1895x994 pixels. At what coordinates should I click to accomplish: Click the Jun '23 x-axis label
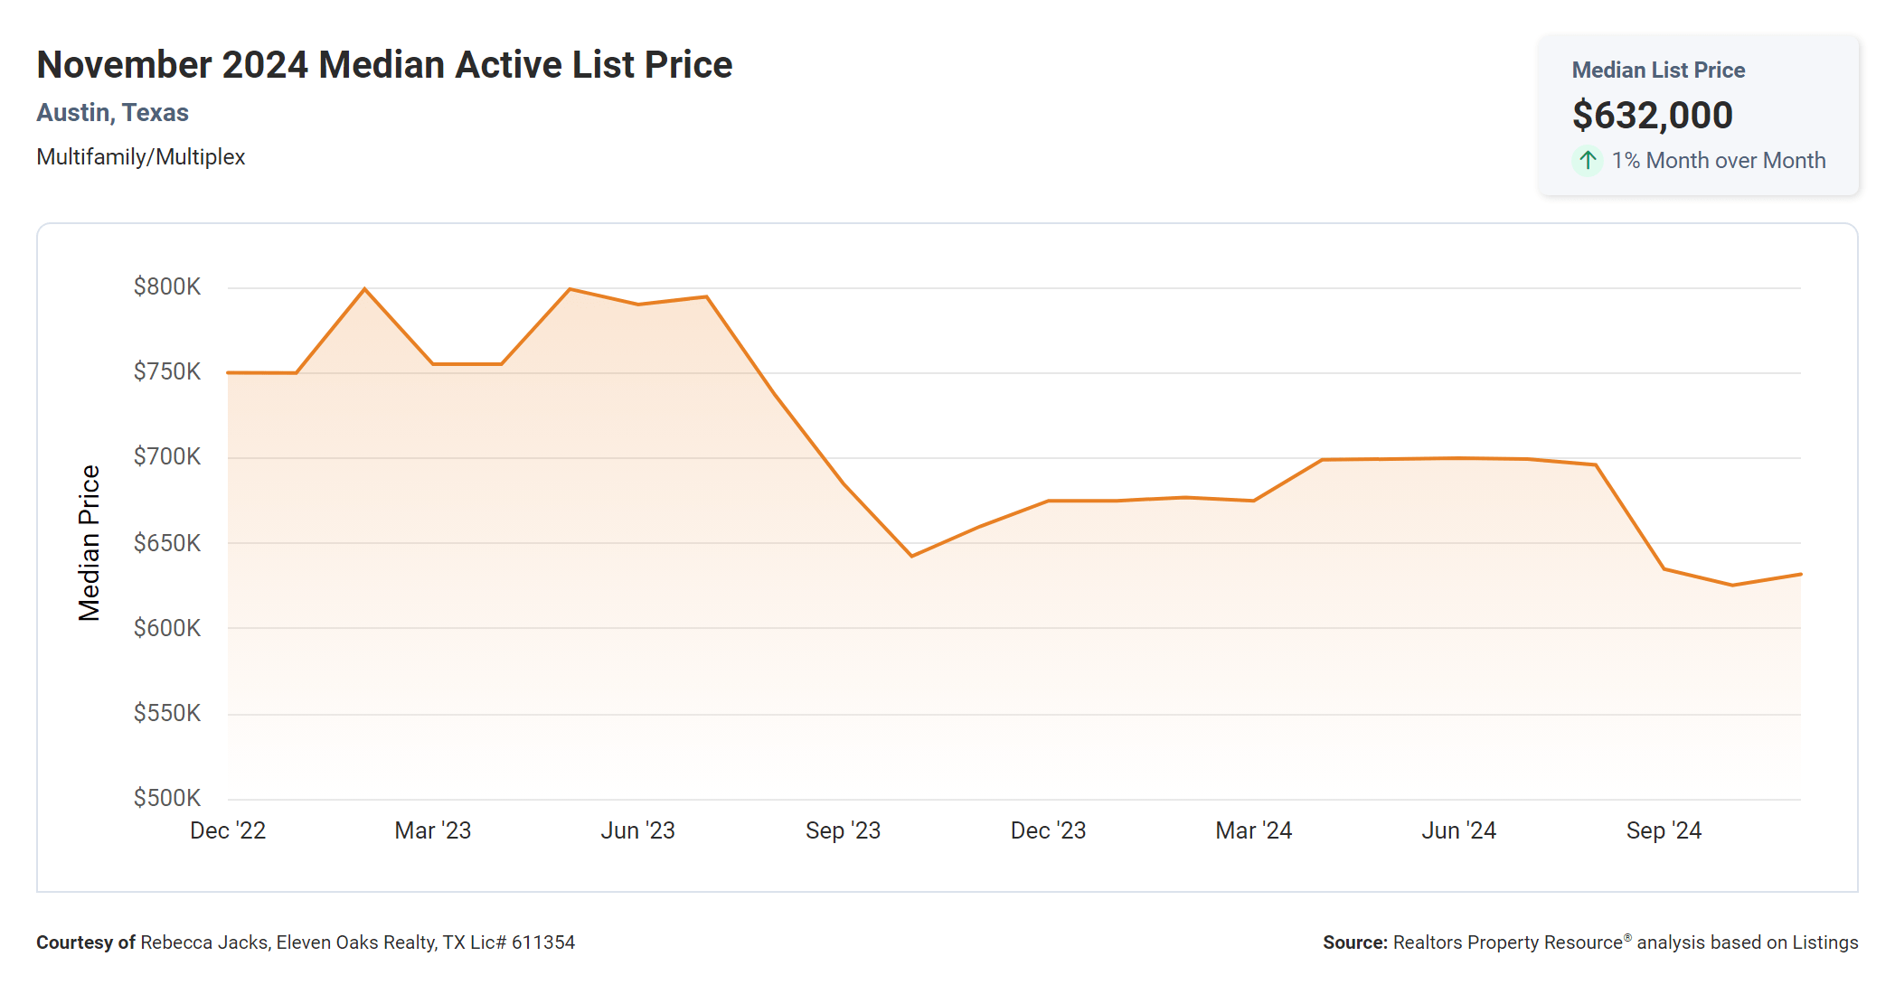pyautogui.click(x=637, y=830)
